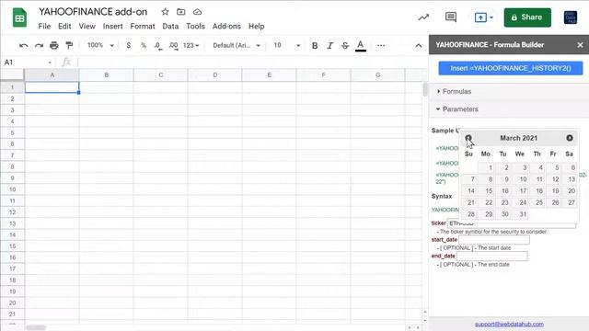This screenshot has height=331, width=589.
Task: Open the font size 10 dropdown
Action: click(x=287, y=45)
